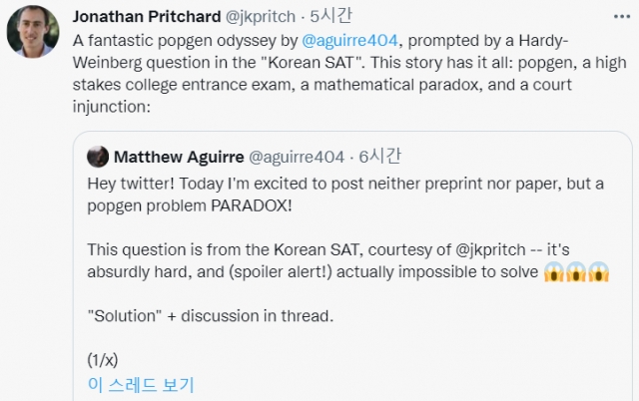The width and height of the screenshot is (639, 401).
Task: Click the "Hey twitter!" quoted tweet paragraph
Action: click(x=345, y=195)
